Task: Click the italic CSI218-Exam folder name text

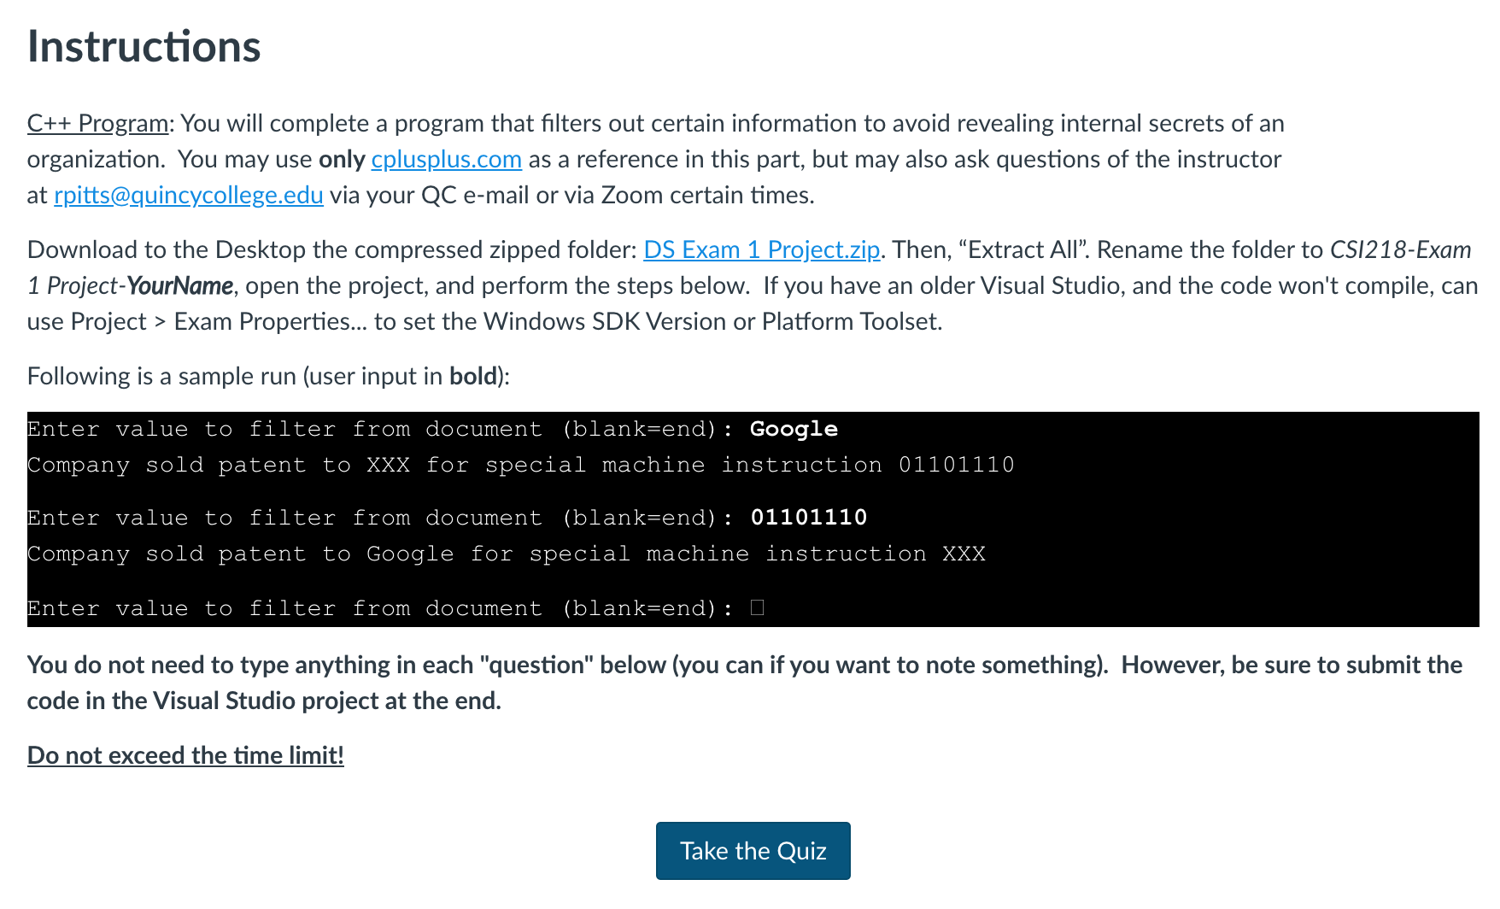Action: click(x=1400, y=250)
